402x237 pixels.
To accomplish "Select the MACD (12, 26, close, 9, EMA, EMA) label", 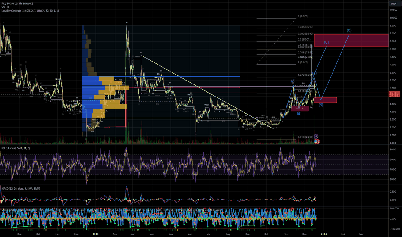I will pos(21,189).
